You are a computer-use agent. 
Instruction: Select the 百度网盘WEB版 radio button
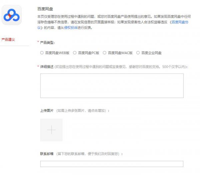(x=42, y=53)
